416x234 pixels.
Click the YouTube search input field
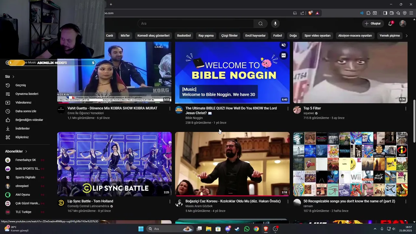(x=196, y=23)
